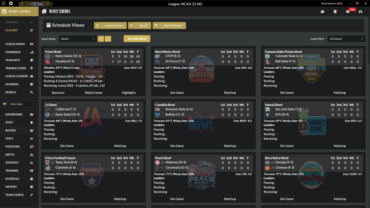
Task: Show the Playoff Bracket view
Action: 169,25
